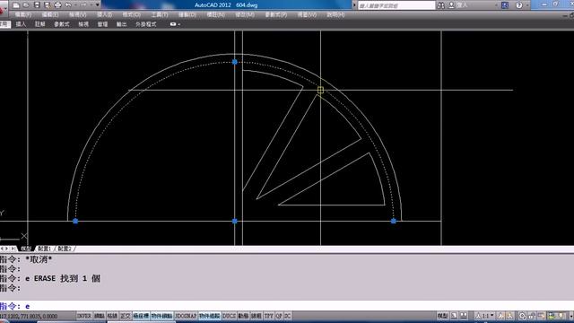The height and width of the screenshot is (323, 574).
Task: Open the annotation scale 1:1 dropdown
Action: coord(485,316)
